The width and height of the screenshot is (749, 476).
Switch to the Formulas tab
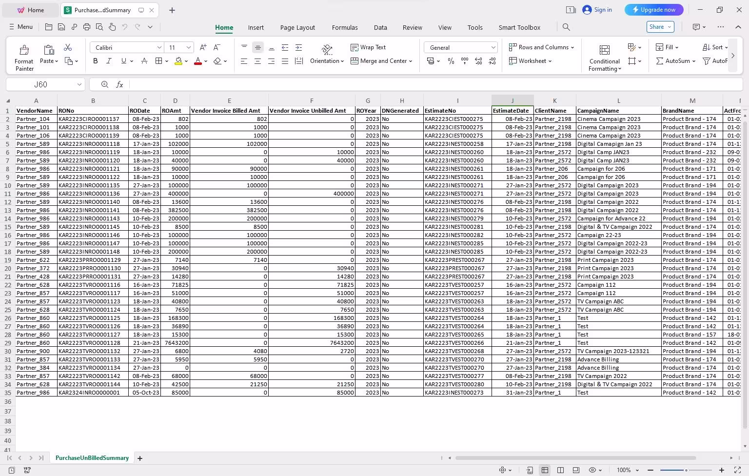tap(345, 27)
